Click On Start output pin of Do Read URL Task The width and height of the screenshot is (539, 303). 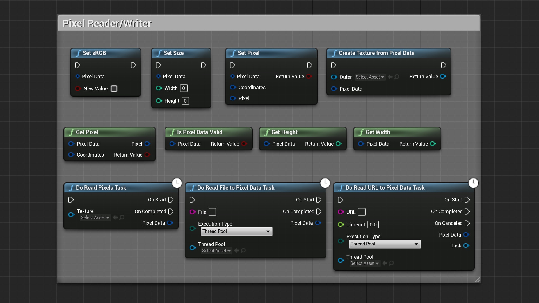point(467,200)
